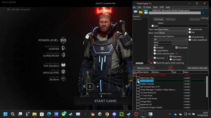Open the process list computer icon
Image resolution: width=211 pixels, height=118 pixels.
click(x=136, y=12)
